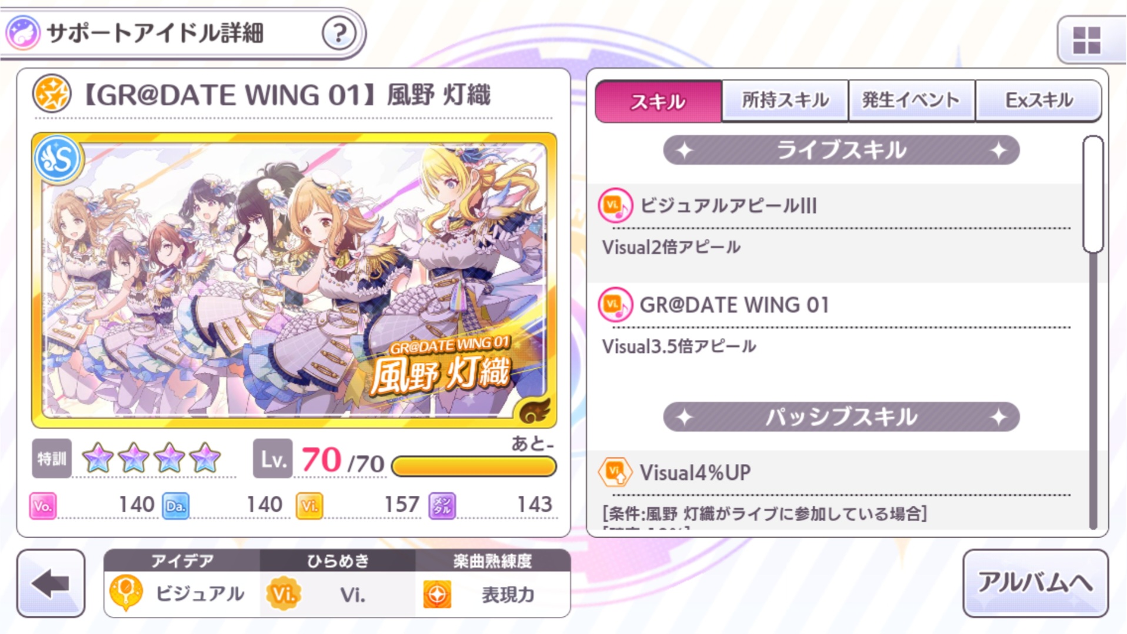Open the grid menu icon
This screenshot has height=634, width=1127.
(x=1086, y=40)
